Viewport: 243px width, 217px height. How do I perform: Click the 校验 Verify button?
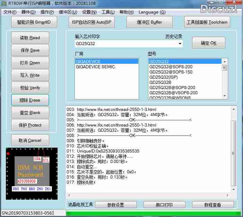point(30,88)
